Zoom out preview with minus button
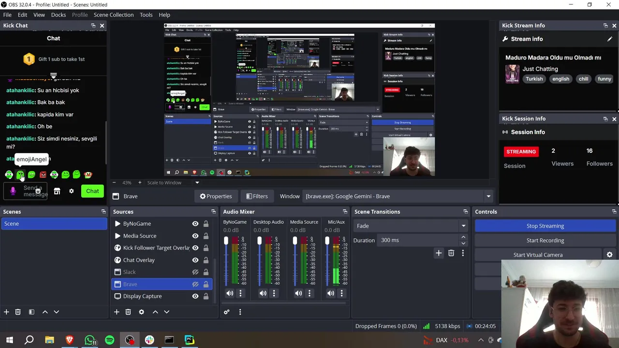This screenshot has height=348, width=619. pos(114,183)
